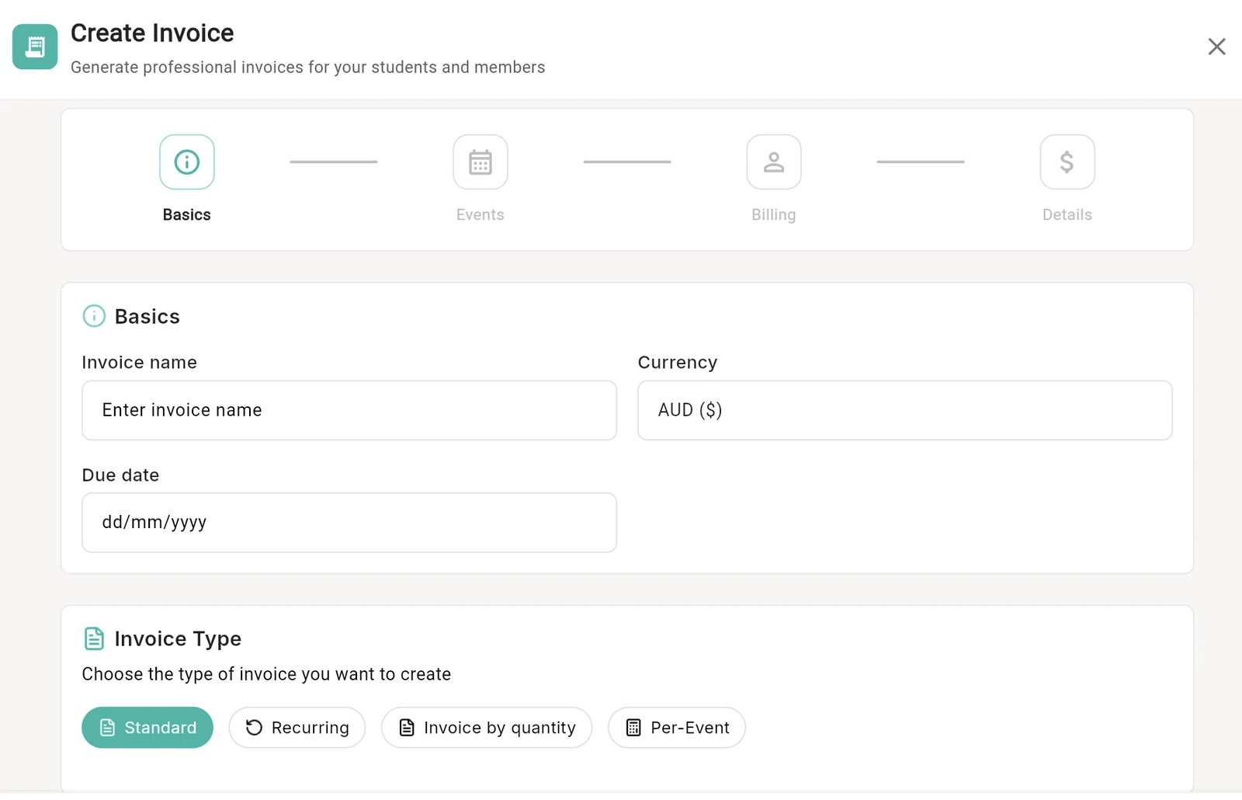Click 'Generate professional invoices' subtitle
The width and height of the screenshot is (1242, 800).
[308, 68]
